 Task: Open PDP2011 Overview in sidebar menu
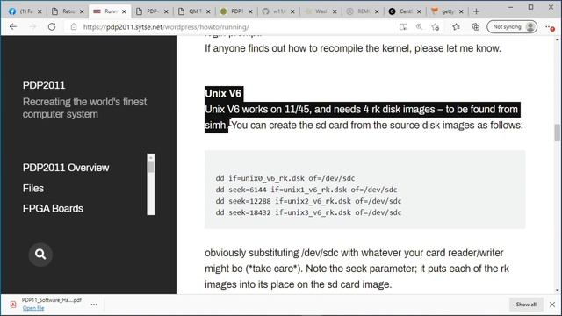click(66, 168)
